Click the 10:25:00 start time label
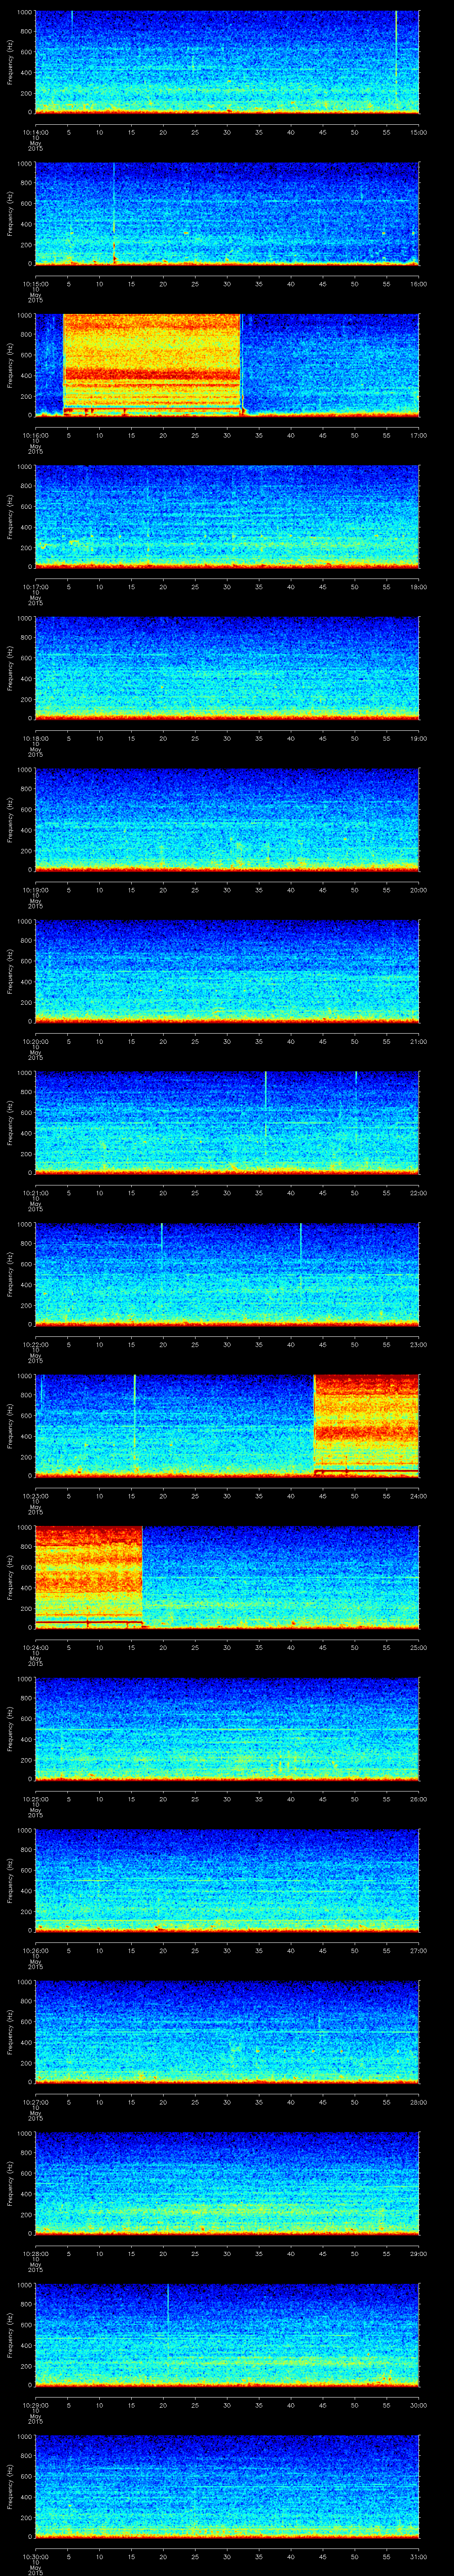Screen dimensions: 454x2576 (x=35, y=1800)
